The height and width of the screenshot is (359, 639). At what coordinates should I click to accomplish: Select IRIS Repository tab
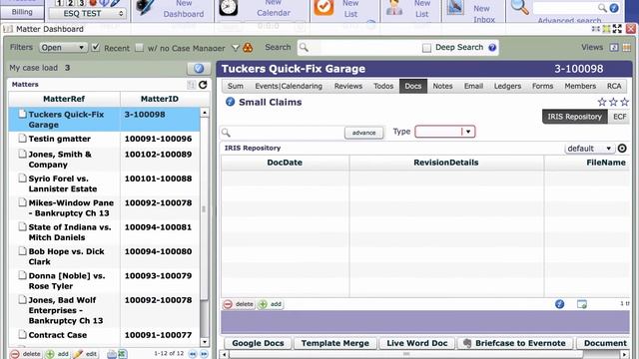pyautogui.click(x=575, y=117)
